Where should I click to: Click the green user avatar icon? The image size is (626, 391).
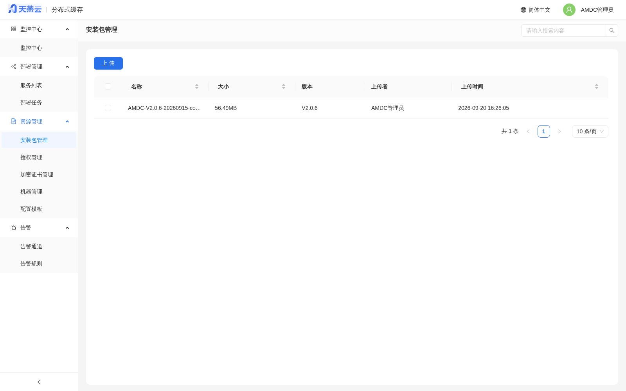coord(569,10)
